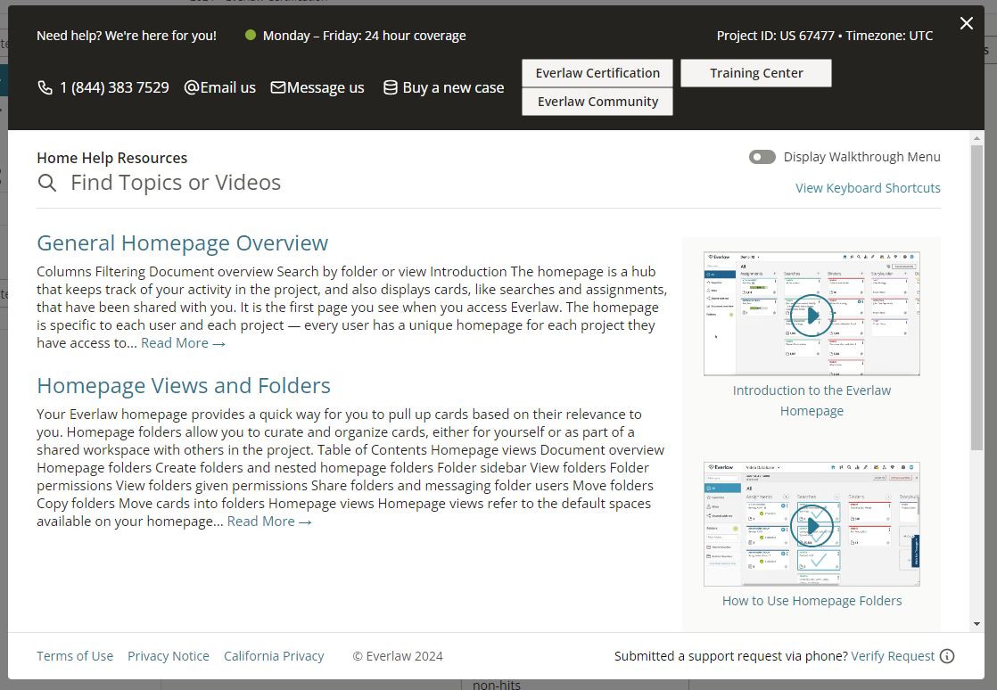Play the How to Use Homepage Folders video
This screenshot has width=997, height=690.
point(812,525)
